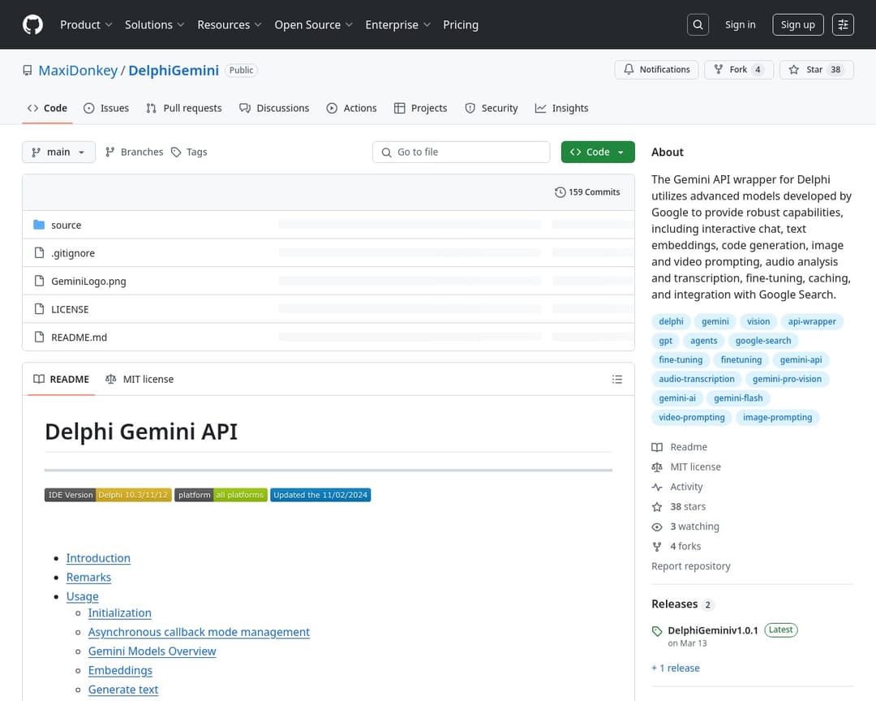This screenshot has width=876, height=701.
Task: Open the DelphiGemini repository link
Action: (174, 71)
